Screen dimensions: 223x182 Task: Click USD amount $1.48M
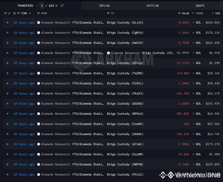click(214, 154)
